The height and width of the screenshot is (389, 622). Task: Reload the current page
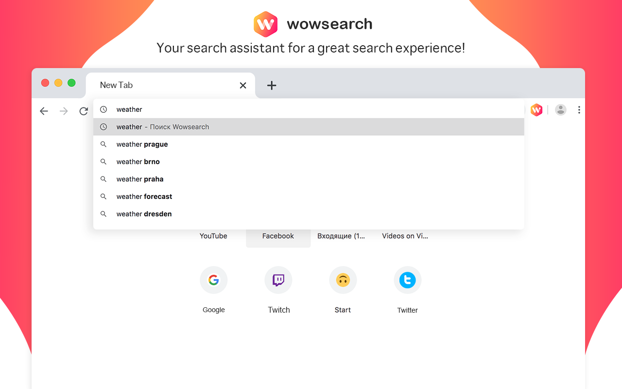coord(83,111)
